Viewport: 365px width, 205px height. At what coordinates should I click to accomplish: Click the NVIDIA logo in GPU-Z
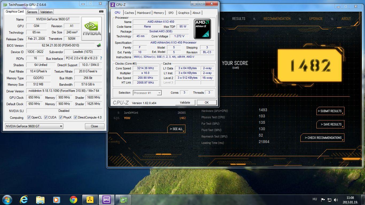pos(92,29)
